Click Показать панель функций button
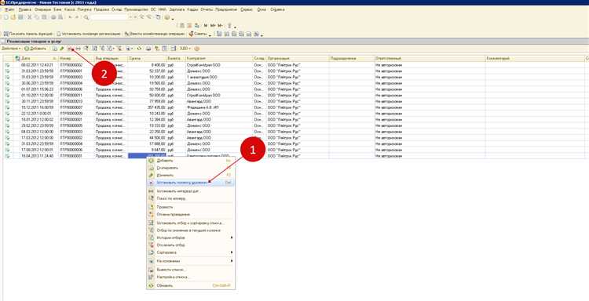 (28, 34)
